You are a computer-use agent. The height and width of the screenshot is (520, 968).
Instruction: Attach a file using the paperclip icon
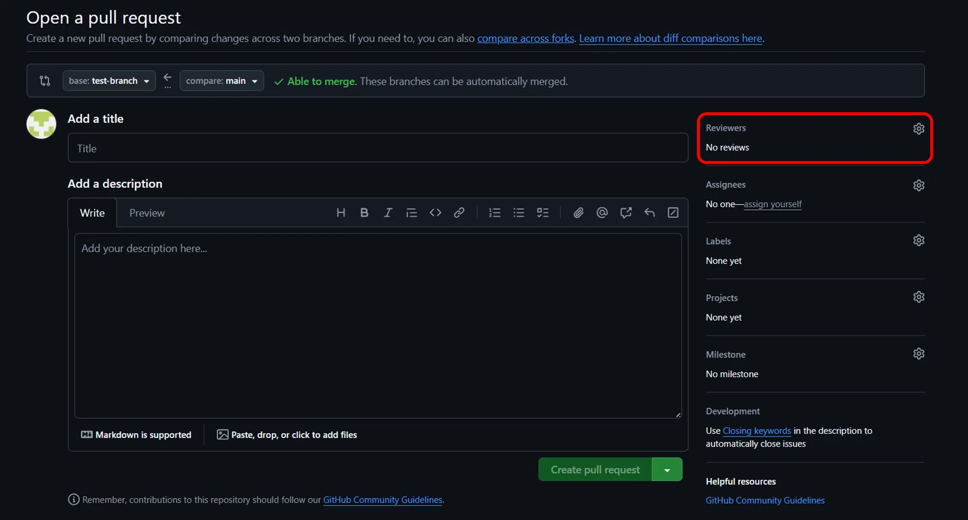[x=578, y=212]
